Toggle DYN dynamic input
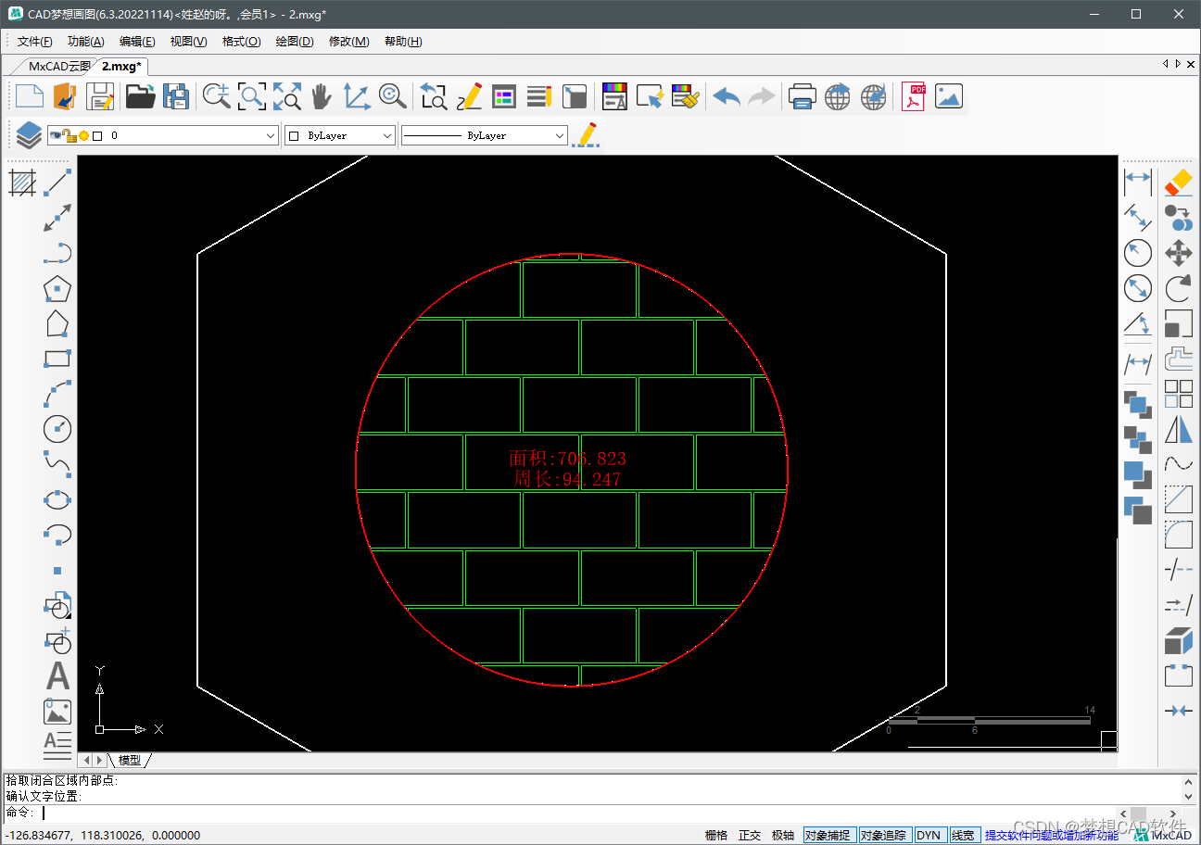 pos(929,835)
